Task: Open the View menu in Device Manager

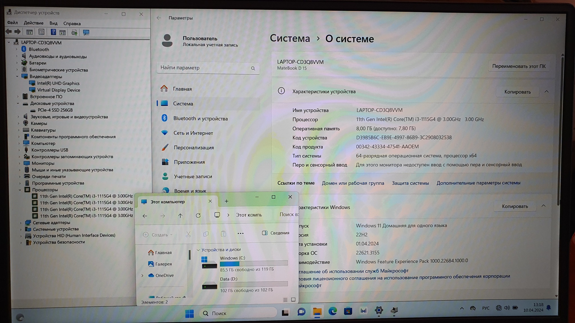Action: [53, 23]
